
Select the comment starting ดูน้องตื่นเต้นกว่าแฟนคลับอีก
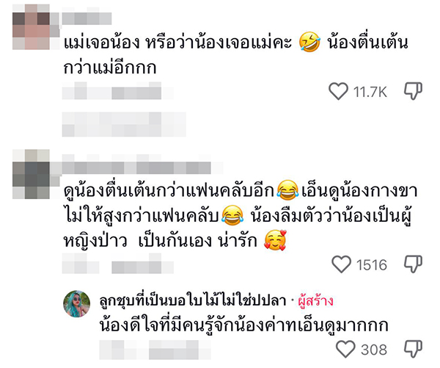pos(241,217)
